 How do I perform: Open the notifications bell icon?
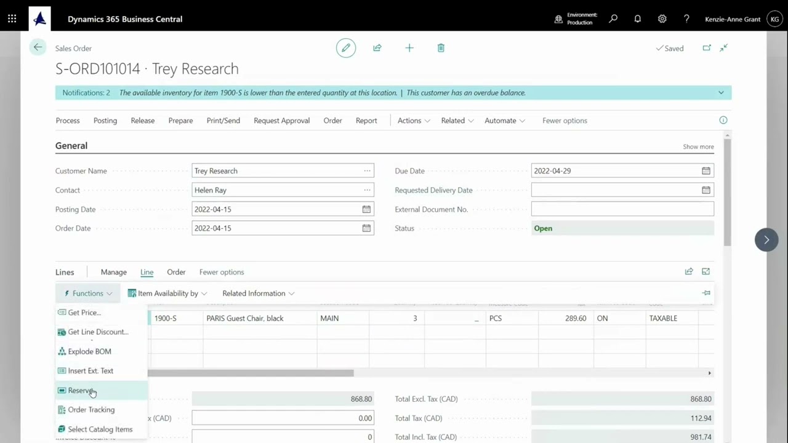pos(638,19)
